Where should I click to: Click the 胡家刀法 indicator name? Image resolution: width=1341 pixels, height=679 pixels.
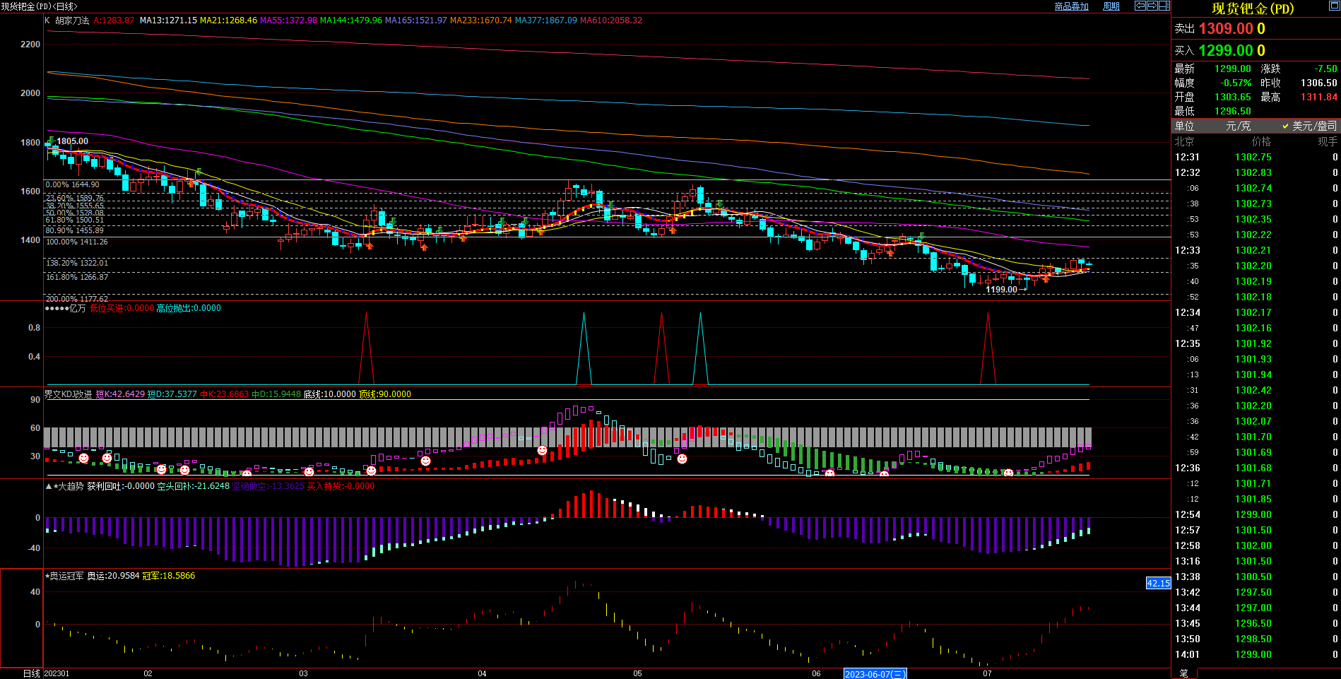[72, 20]
